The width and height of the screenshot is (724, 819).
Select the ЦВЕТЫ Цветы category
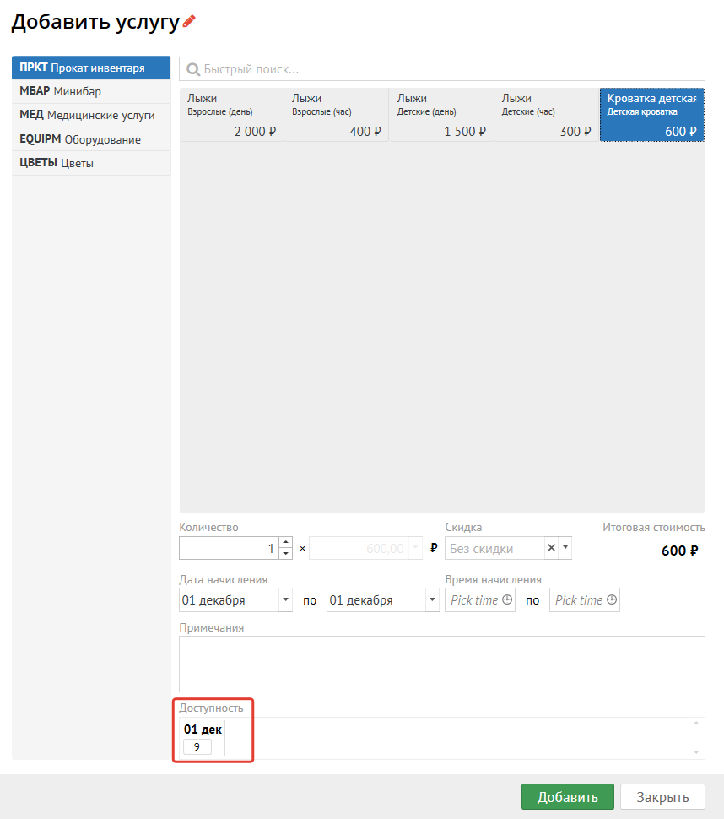point(91,163)
